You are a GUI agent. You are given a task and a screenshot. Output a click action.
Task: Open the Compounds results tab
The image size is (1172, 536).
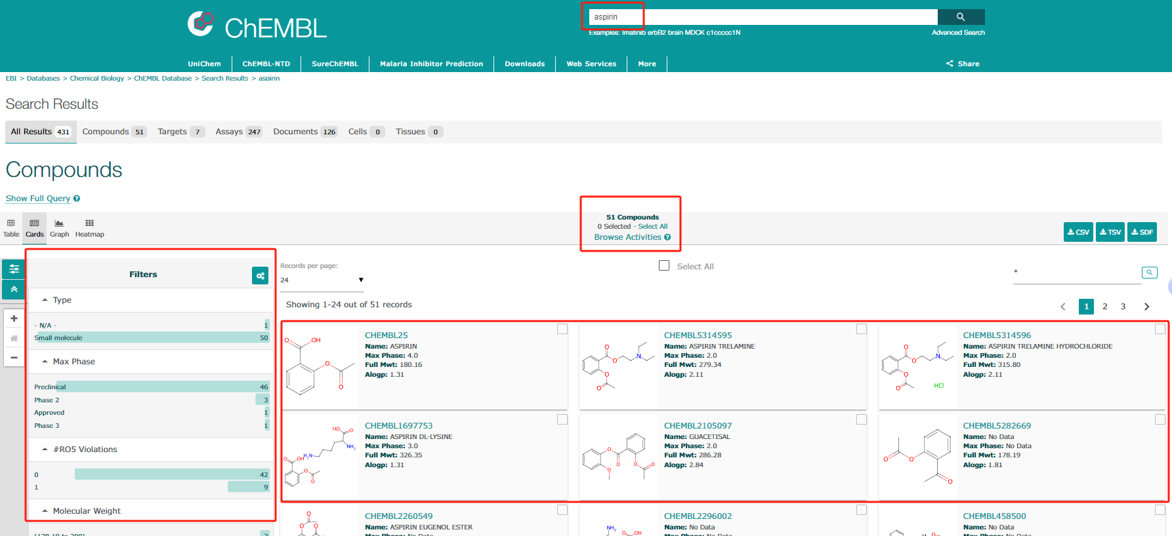point(114,132)
